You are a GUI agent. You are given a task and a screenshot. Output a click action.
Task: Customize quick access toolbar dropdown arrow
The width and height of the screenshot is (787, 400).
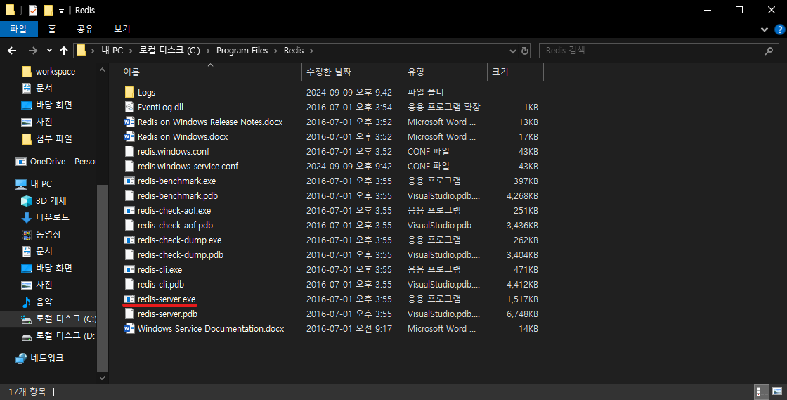(61, 11)
